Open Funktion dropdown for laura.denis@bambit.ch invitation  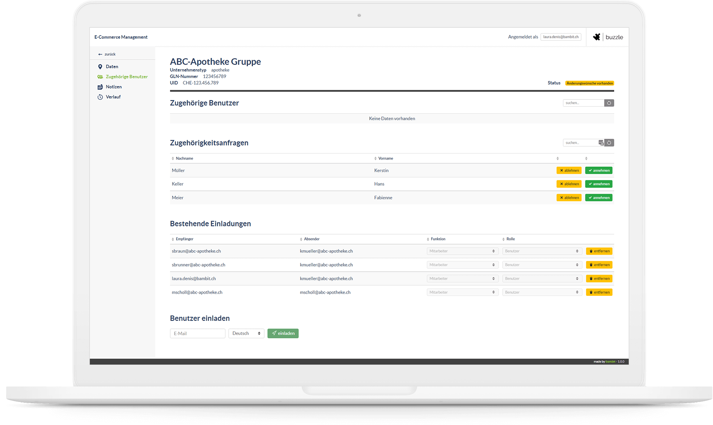[x=462, y=278]
